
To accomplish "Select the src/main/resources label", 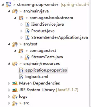I will [x=41, y=64].
